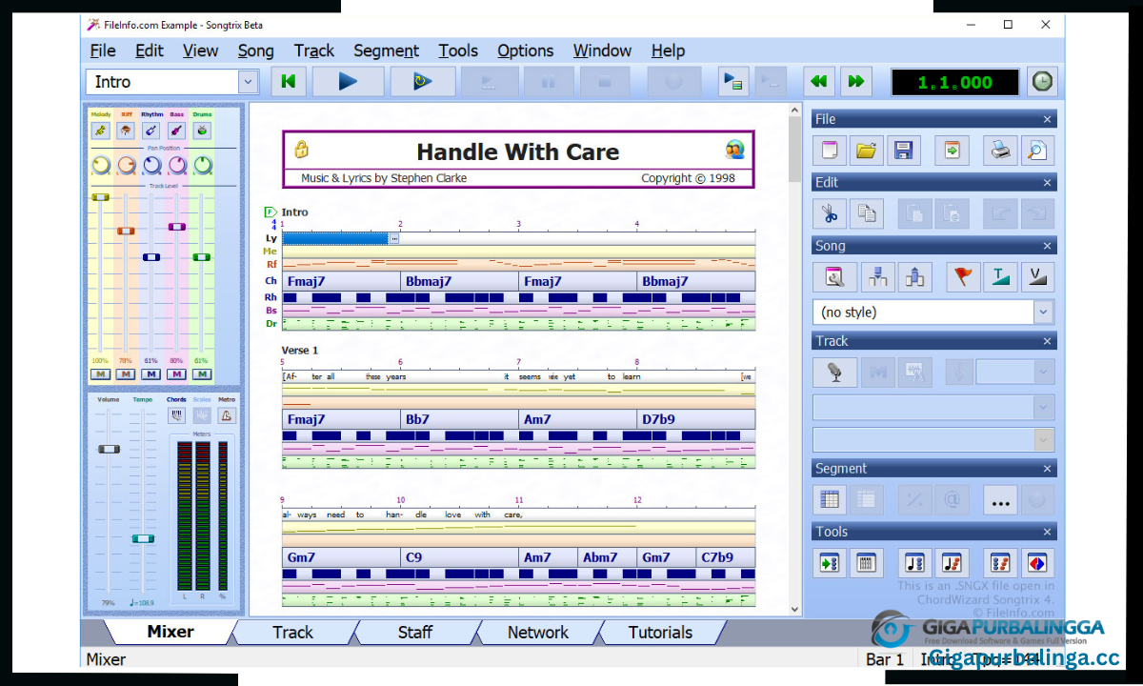Open the Song menu
The height and width of the screenshot is (686, 1143).
255,50
